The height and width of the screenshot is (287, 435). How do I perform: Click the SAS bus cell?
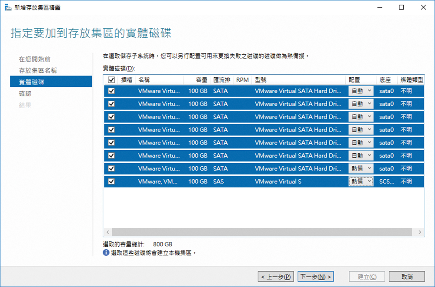click(218, 181)
